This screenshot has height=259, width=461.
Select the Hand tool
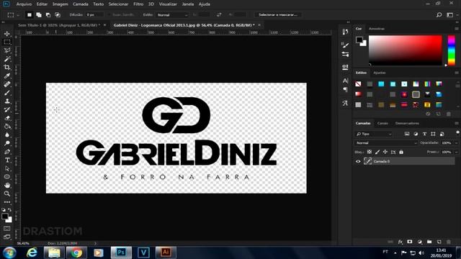point(7,186)
